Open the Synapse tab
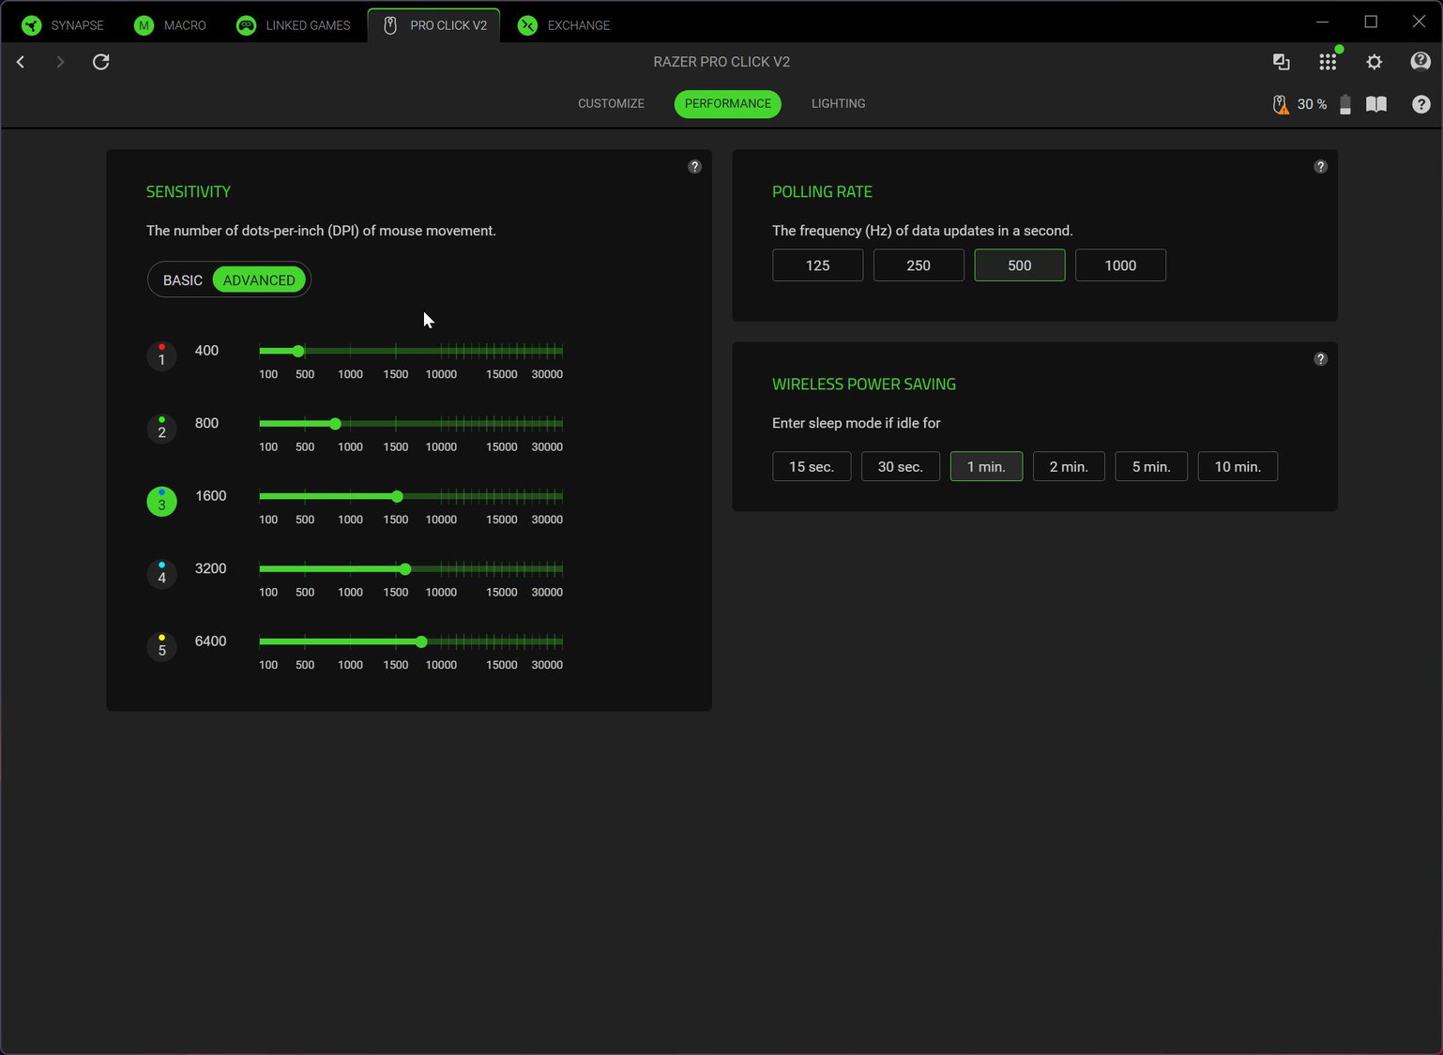The width and height of the screenshot is (1443, 1055). (63, 25)
